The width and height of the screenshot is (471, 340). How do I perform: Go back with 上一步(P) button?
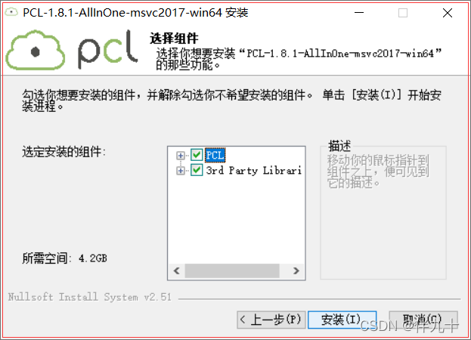271,320
